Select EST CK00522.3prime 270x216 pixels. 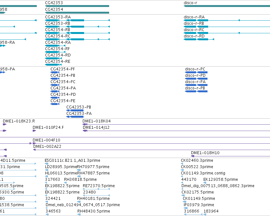click(x=197, y=167)
